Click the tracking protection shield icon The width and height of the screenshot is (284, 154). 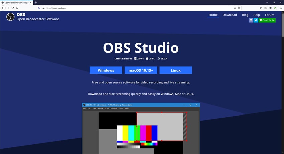(x=39, y=8)
